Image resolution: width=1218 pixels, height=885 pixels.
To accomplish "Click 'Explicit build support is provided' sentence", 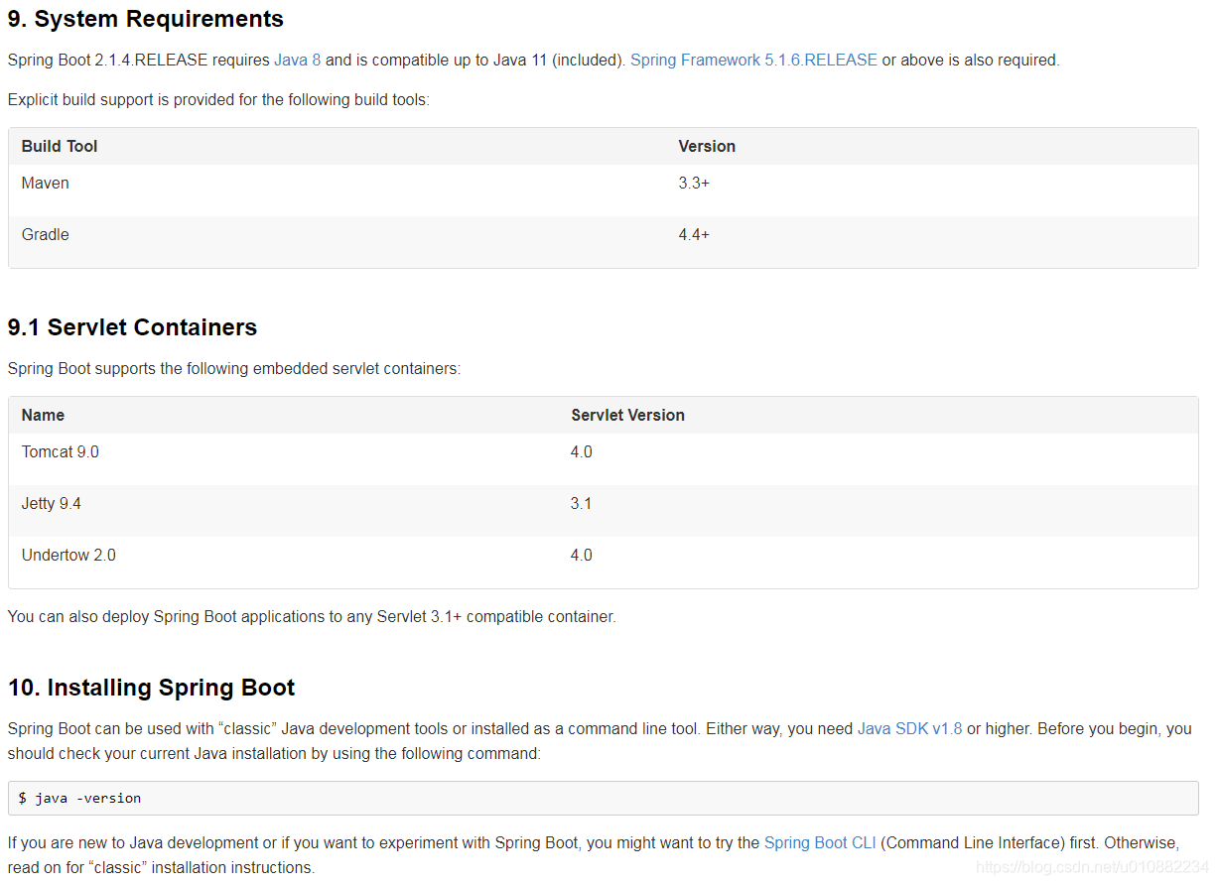I will click(x=218, y=99).
